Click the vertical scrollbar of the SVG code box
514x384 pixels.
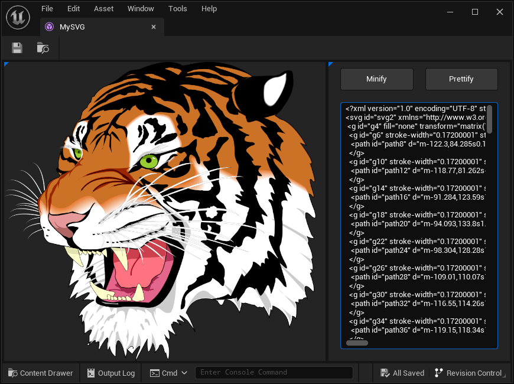pyautogui.click(x=489, y=119)
